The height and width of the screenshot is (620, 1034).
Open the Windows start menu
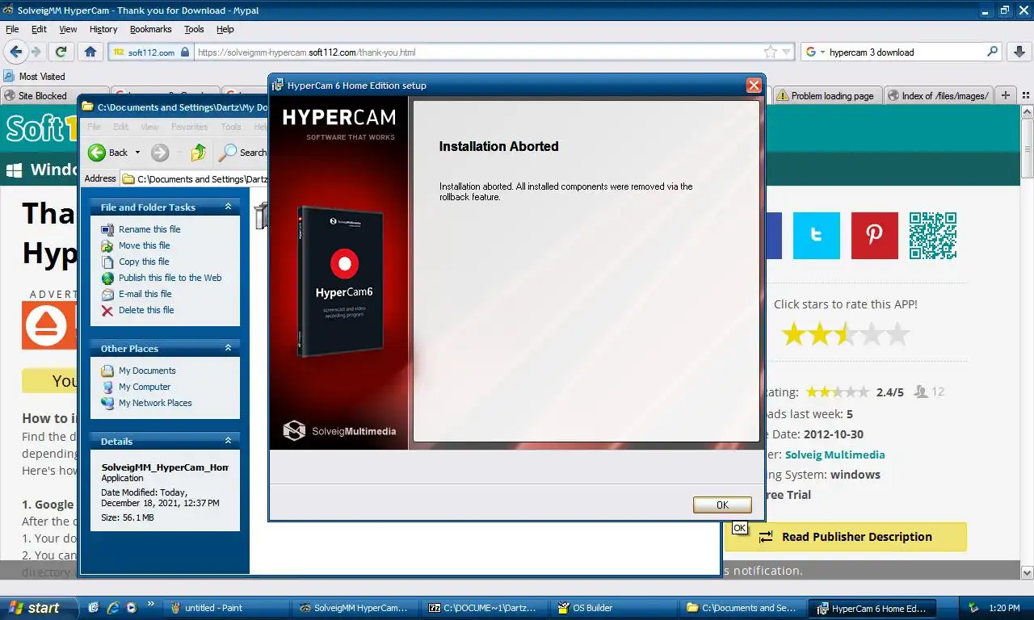click(x=39, y=608)
